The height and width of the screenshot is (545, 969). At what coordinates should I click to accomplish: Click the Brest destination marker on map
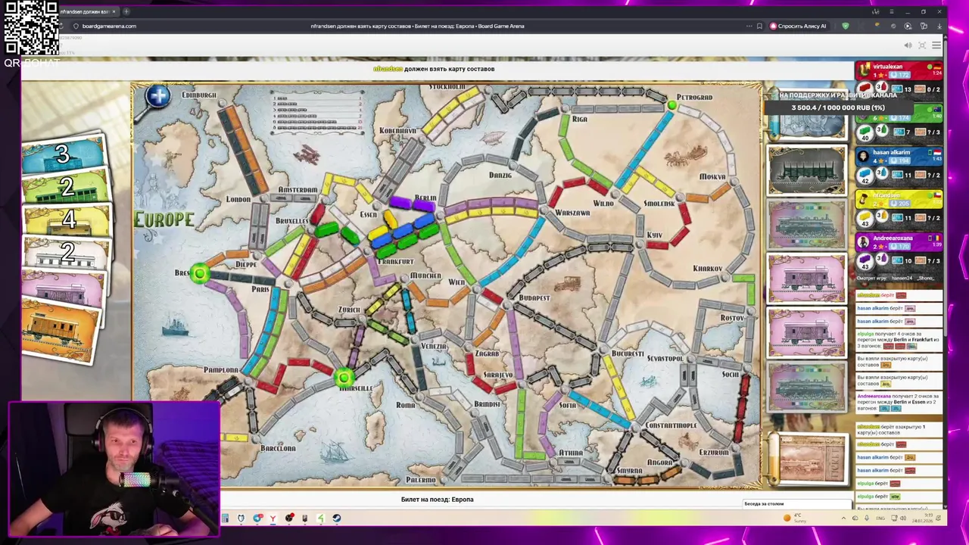coord(200,274)
